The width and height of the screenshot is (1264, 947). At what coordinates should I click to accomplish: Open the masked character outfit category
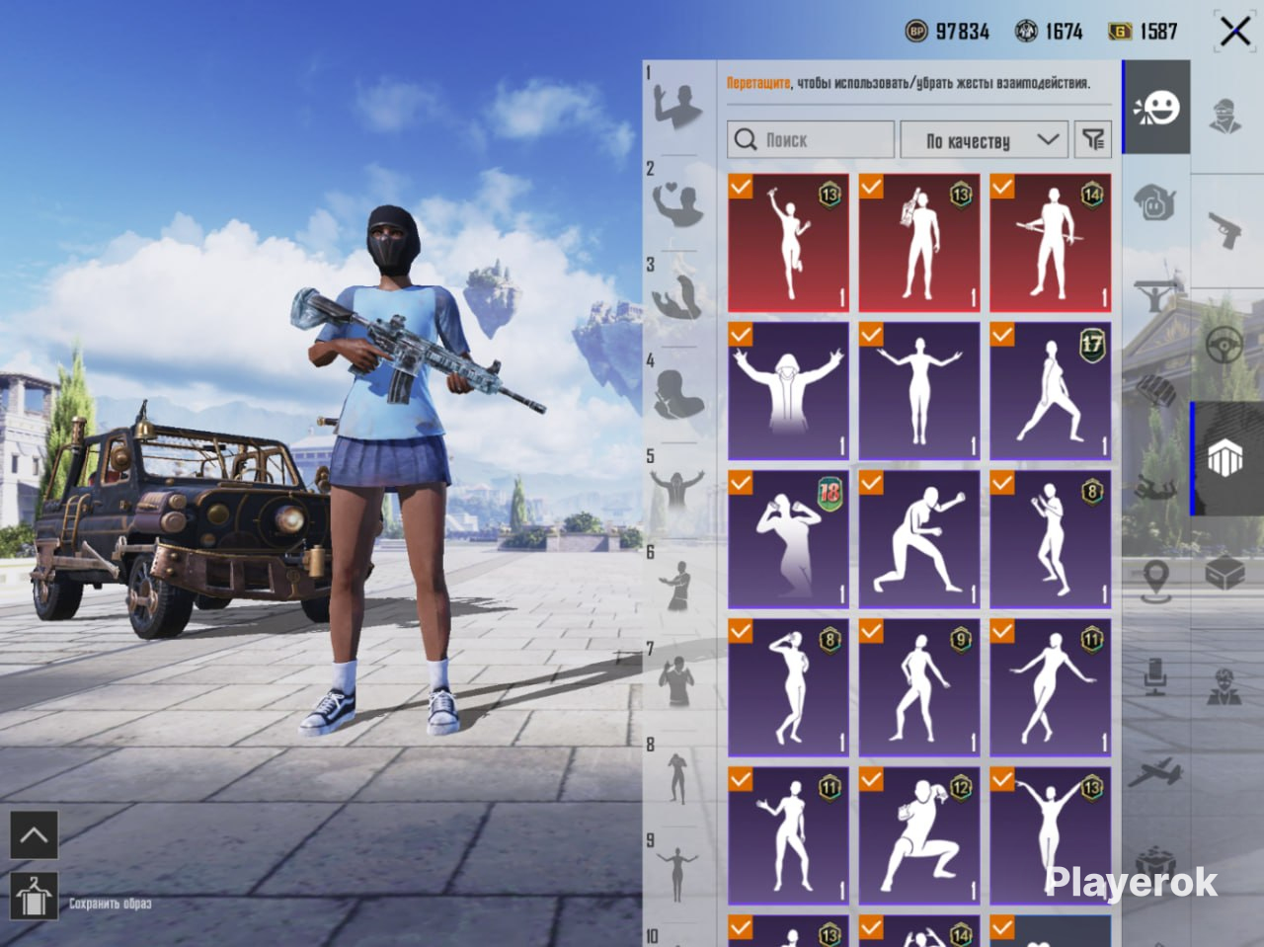[x=1226, y=115]
